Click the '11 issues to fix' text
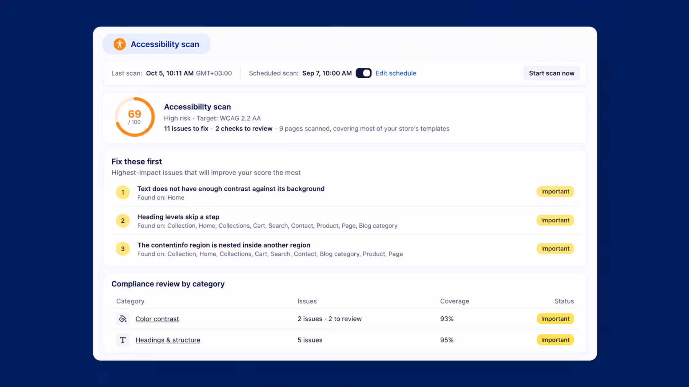Viewport: 689px width, 387px height. [186, 128]
